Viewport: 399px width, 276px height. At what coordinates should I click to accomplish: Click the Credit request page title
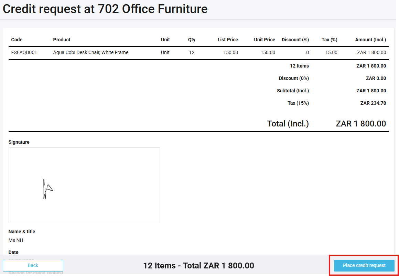pos(105,9)
